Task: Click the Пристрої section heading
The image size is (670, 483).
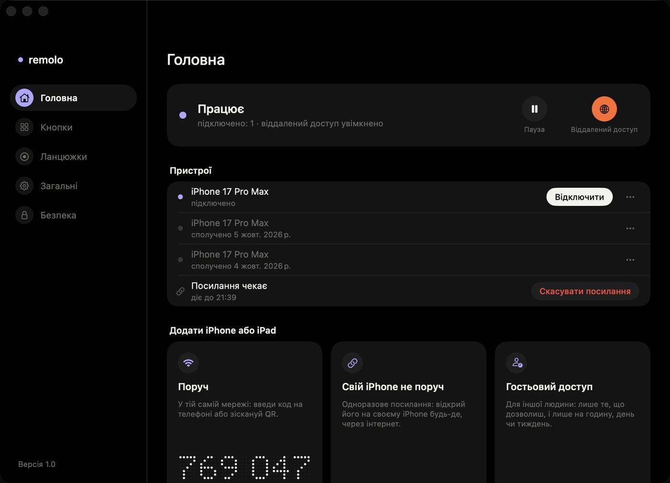Action: (x=190, y=170)
